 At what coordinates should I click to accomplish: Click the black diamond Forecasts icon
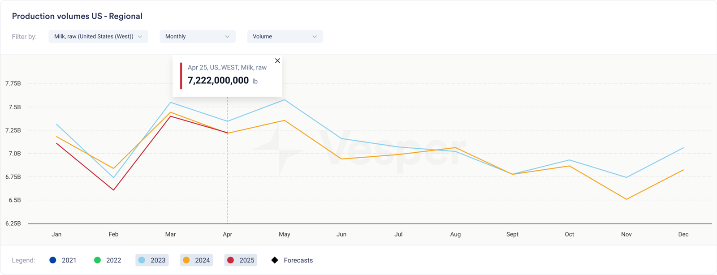pos(275,260)
